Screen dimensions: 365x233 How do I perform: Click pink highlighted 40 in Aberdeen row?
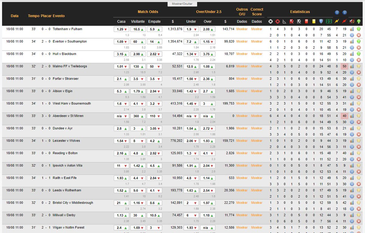coord(345,116)
